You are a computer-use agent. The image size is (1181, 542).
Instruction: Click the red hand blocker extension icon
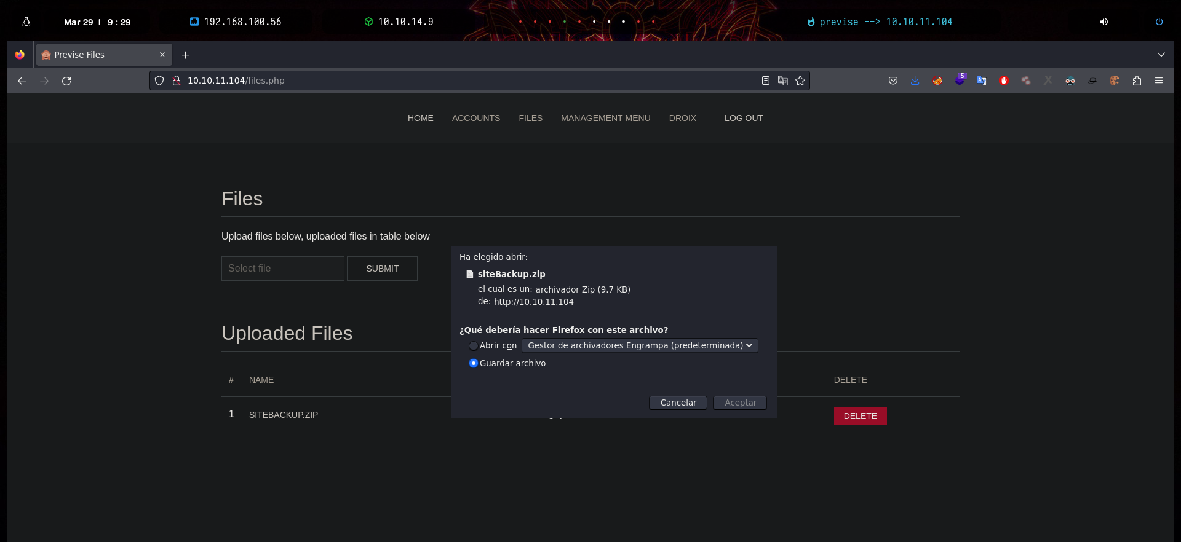coord(1004,81)
